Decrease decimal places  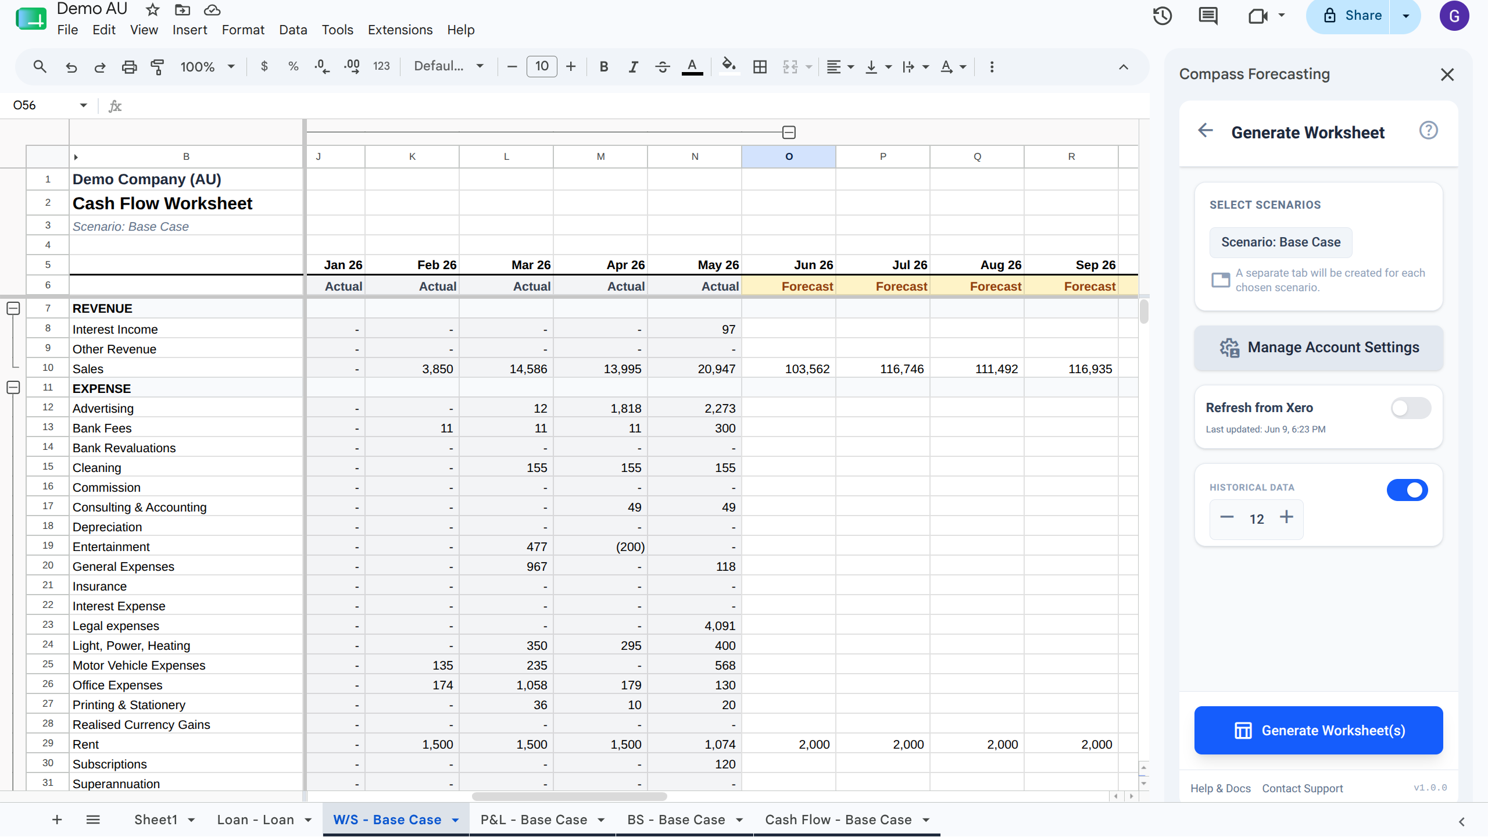click(322, 67)
